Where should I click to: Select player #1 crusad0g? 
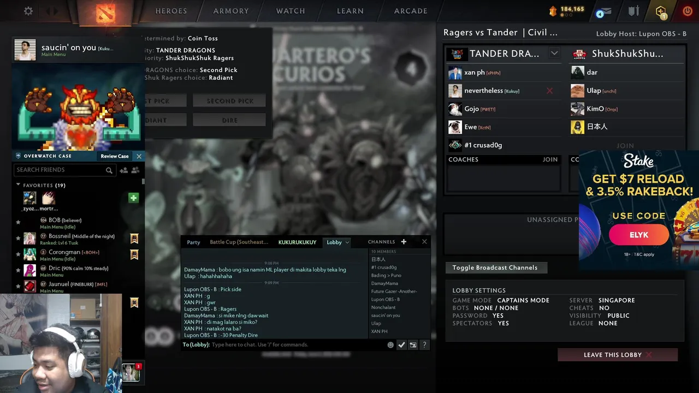click(x=503, y=145)
